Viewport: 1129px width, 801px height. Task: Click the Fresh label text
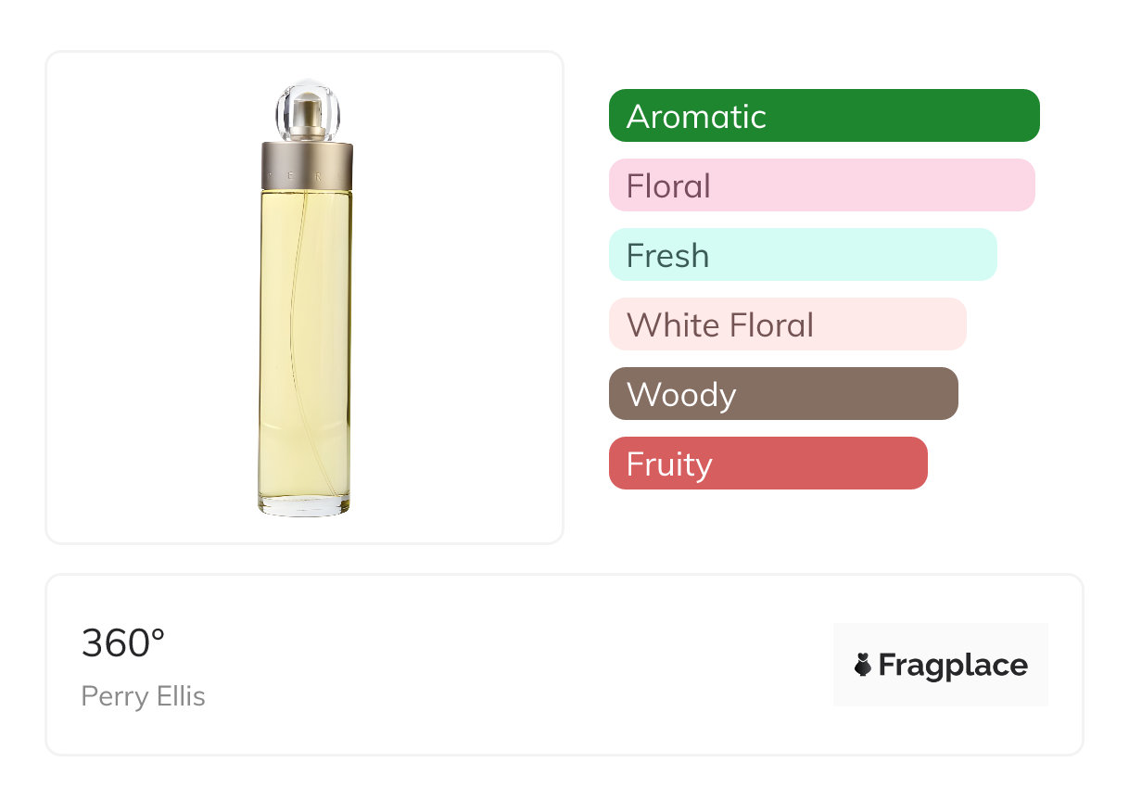667,256
